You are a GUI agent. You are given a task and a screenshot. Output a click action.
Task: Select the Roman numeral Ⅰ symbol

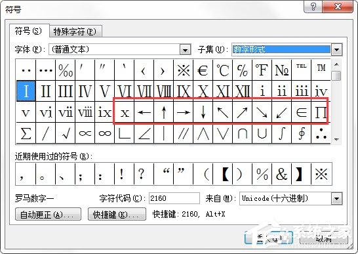point(26,91)
